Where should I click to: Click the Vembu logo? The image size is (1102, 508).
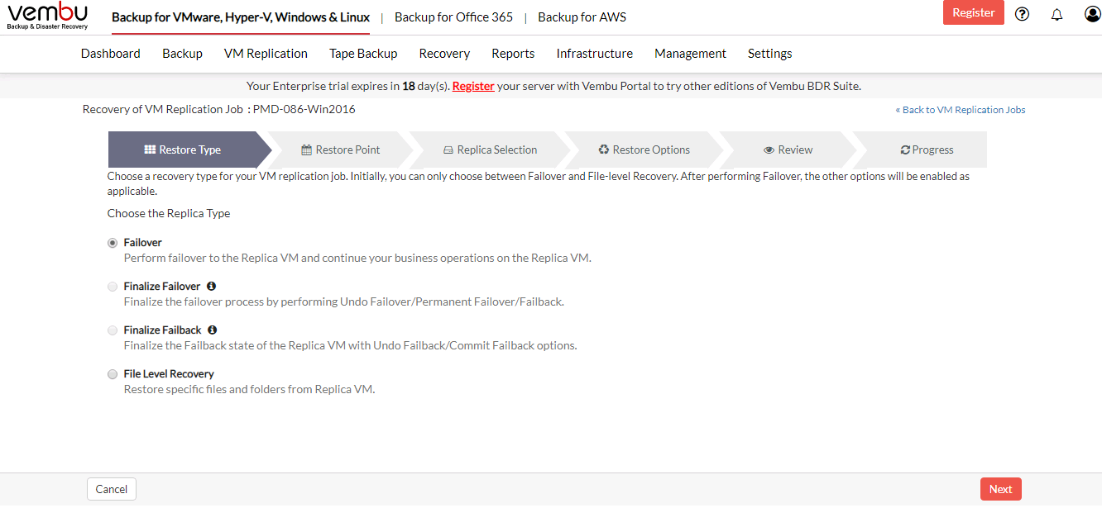pos(47,17)
